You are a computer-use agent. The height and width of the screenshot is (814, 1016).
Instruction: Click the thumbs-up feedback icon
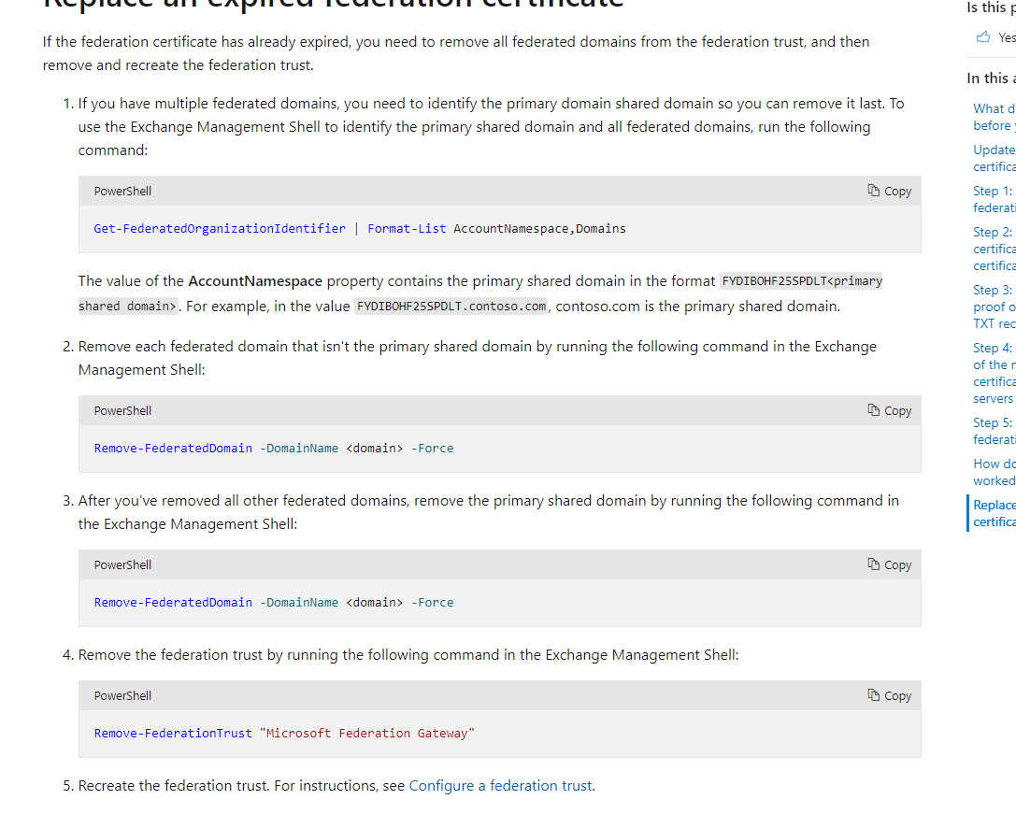(x=982, y=36)
